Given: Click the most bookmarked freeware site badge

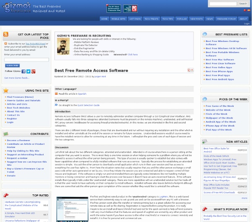Looking at the screenshot, I should point(114,8).
